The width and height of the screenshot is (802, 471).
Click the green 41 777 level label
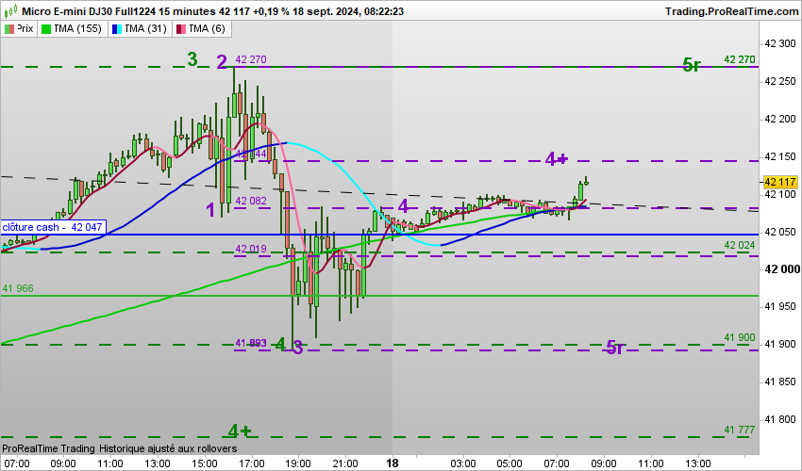pos(739,430)
